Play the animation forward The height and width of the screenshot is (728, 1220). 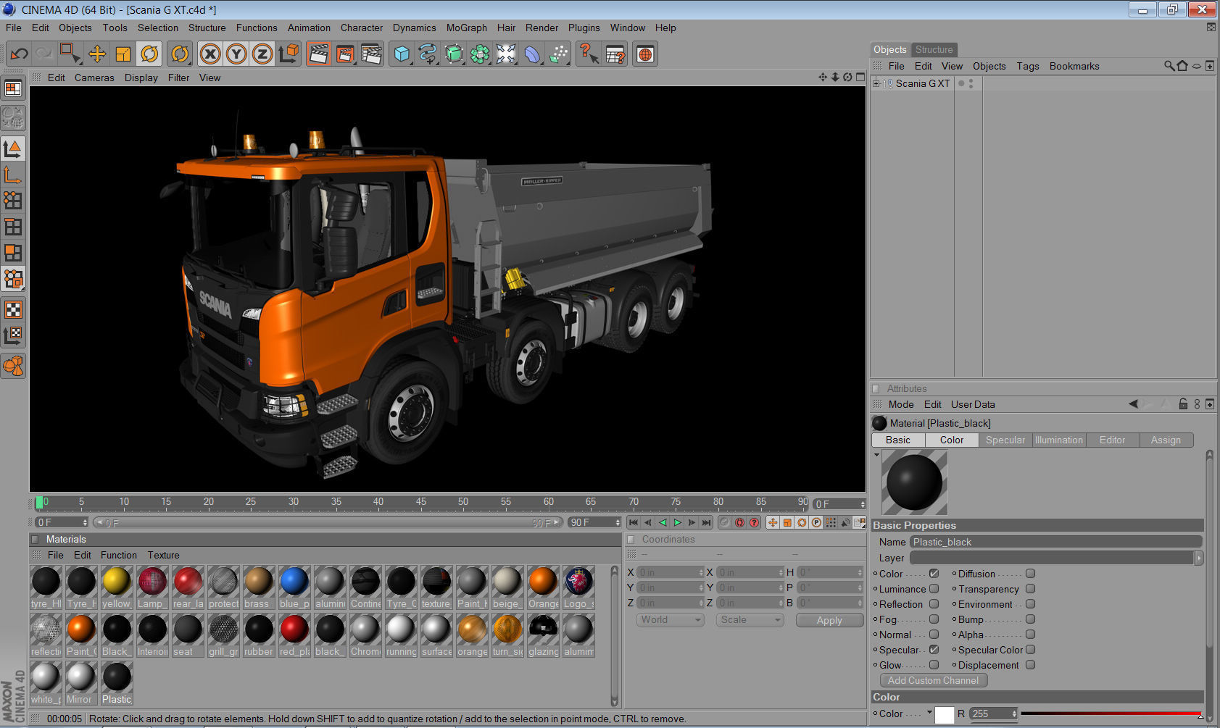pos(677,522)
